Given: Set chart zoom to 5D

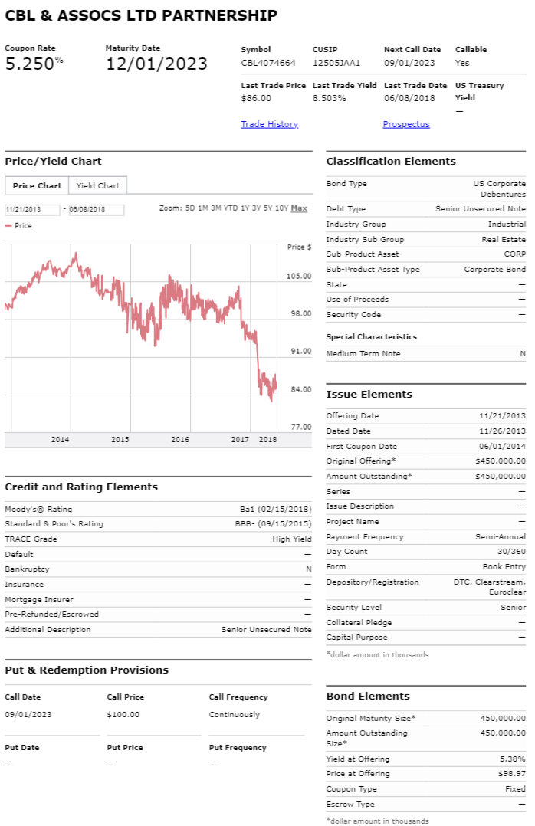Looking at the screenshot, I should click(x=190, y=208).
